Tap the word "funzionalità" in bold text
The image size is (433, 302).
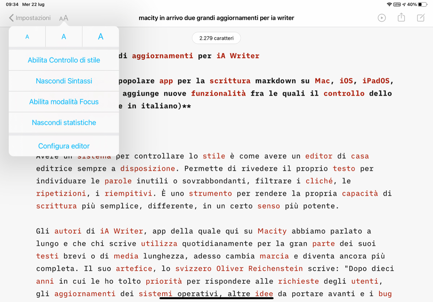pos(219,94)
